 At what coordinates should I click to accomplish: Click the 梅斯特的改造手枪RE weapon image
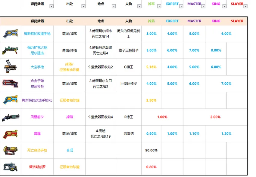tap(10, 100)
